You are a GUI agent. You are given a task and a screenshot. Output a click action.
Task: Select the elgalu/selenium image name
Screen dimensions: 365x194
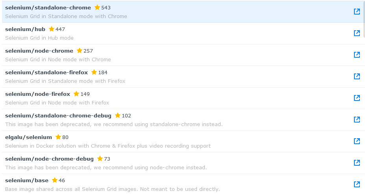pos(28,137)
